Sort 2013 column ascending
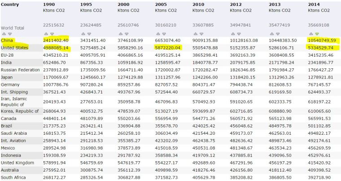The image size is (341, 181). coord(271,34)
